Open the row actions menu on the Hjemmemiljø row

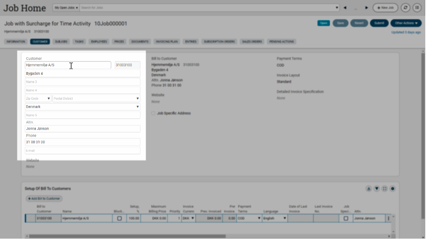click(x=388, y=218)
